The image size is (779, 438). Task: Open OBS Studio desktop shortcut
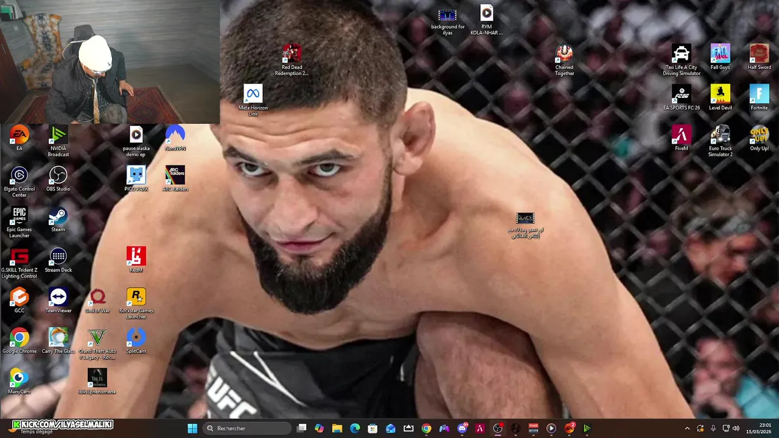[x=58, y=179]
